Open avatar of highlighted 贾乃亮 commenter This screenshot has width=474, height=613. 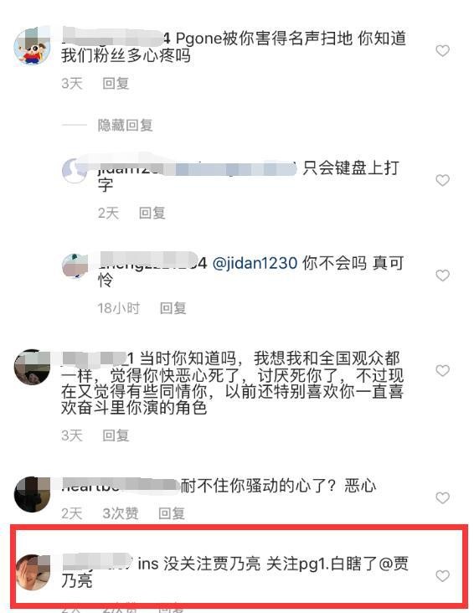point(33,572)
